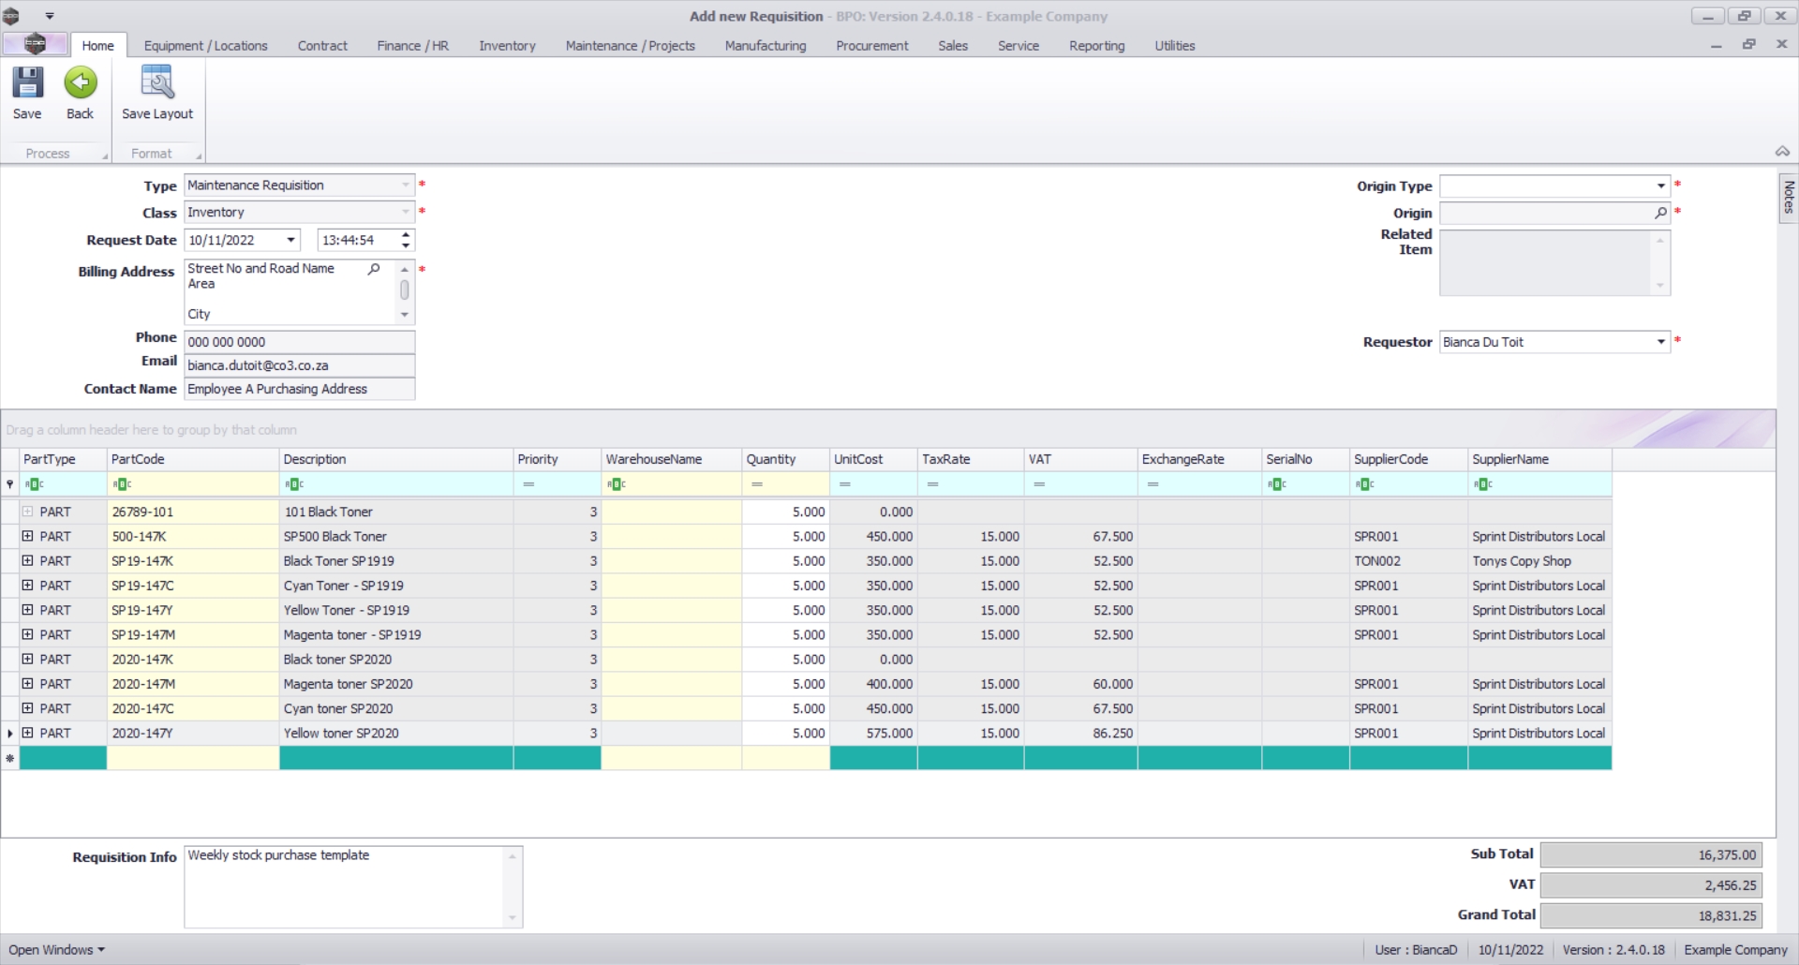Screen dimensions: 1799x965
Task: Click the SerialNo column filter icon
Action: [x=1276, y=484]
